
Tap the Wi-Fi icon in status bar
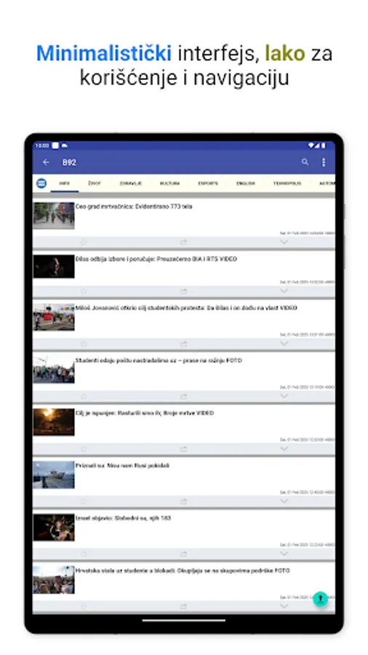(311, 146)
